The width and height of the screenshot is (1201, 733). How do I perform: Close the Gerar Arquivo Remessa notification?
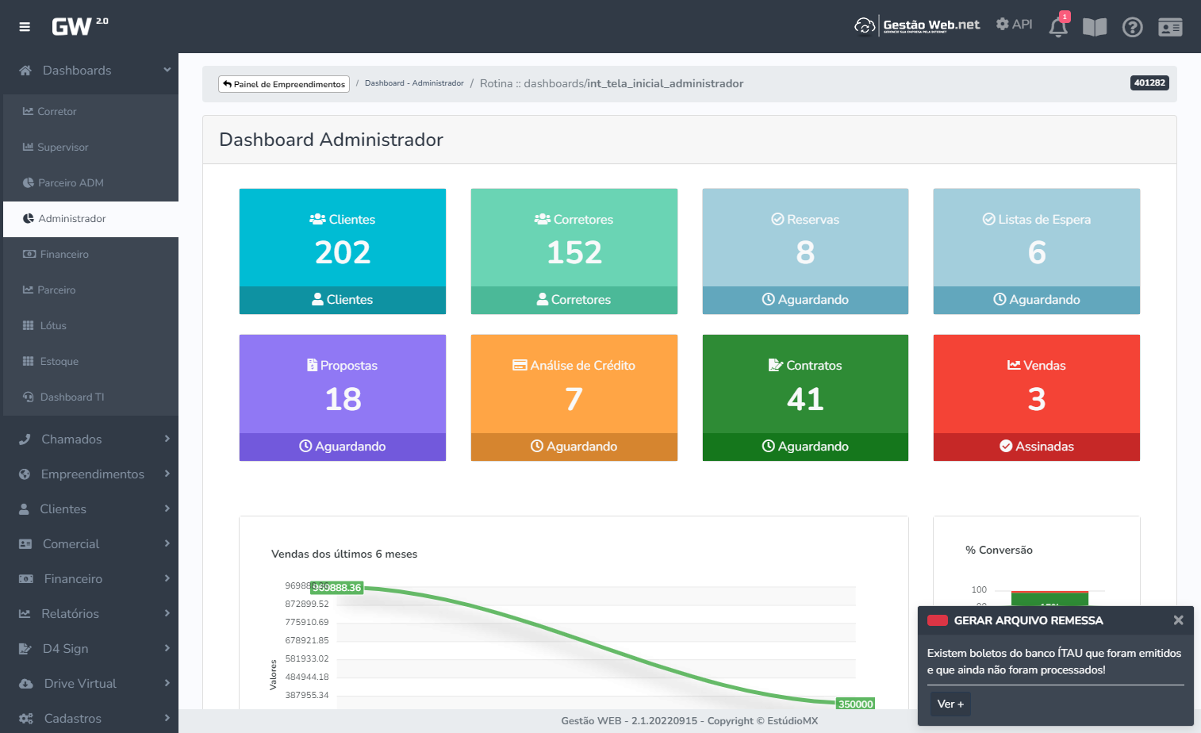pyautogui.click(x=1178, y=620)
